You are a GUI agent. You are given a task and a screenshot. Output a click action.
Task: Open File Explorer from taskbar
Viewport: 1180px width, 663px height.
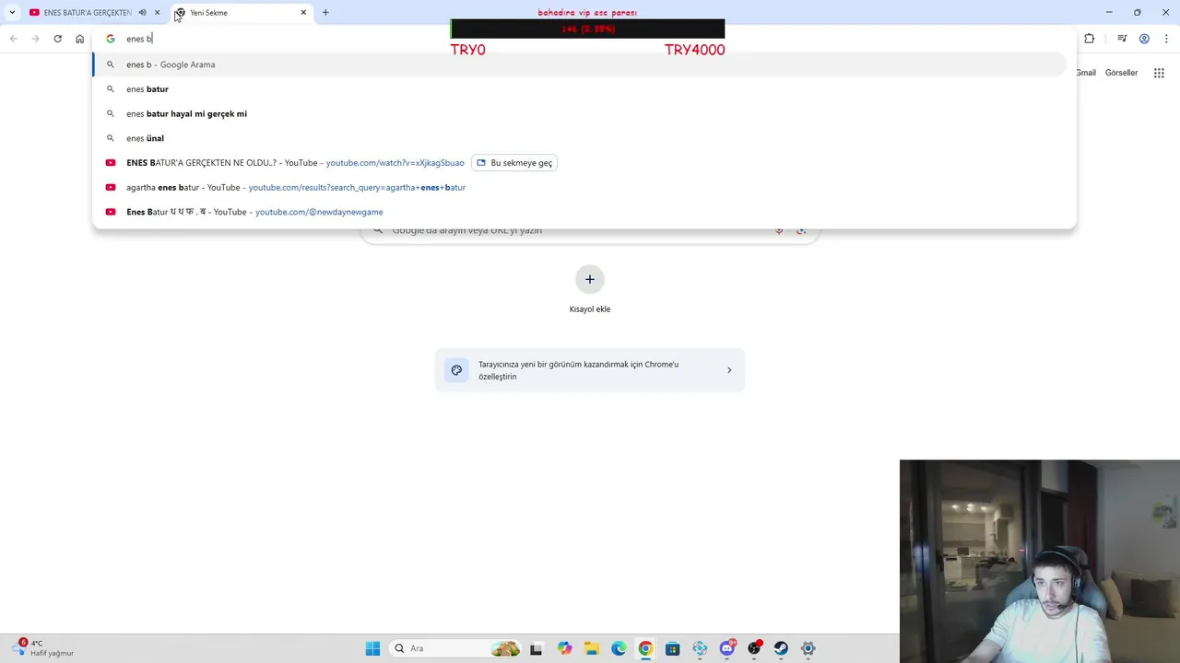point(591,648)
